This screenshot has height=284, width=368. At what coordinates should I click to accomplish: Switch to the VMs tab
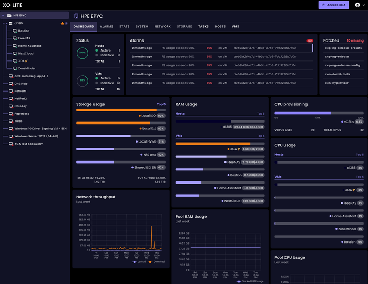(x=235, y=26)
